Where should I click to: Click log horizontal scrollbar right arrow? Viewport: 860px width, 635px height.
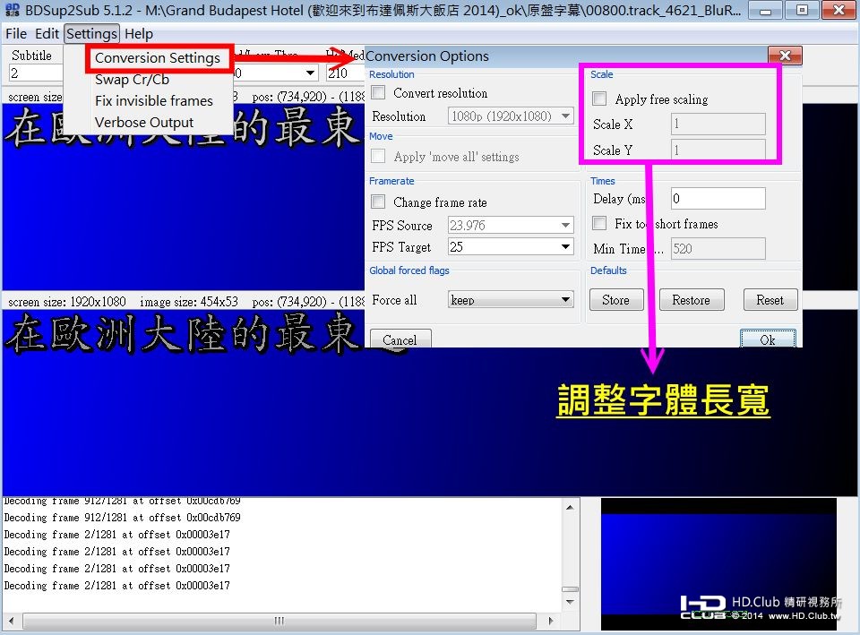coord(551,621)
